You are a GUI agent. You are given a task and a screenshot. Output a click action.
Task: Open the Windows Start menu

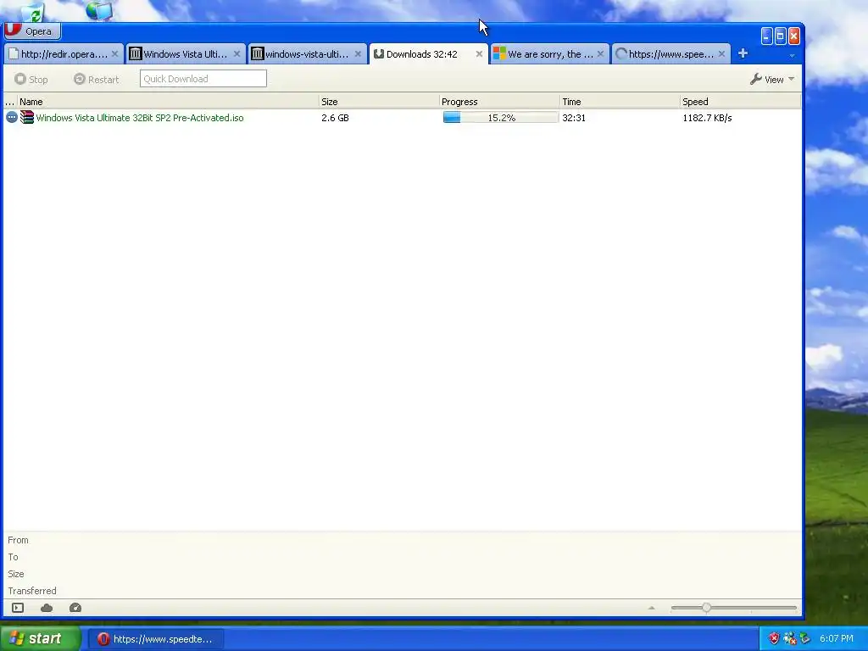click(40, 638)
